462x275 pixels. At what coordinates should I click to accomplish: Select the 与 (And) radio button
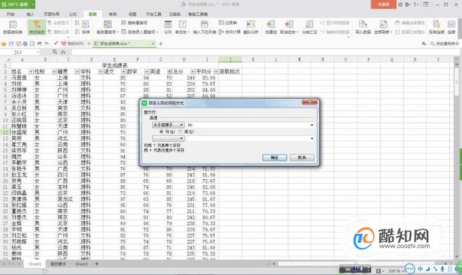coord(161,132)
